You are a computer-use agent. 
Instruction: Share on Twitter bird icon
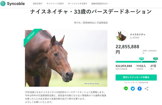click(x=133, y=89)
